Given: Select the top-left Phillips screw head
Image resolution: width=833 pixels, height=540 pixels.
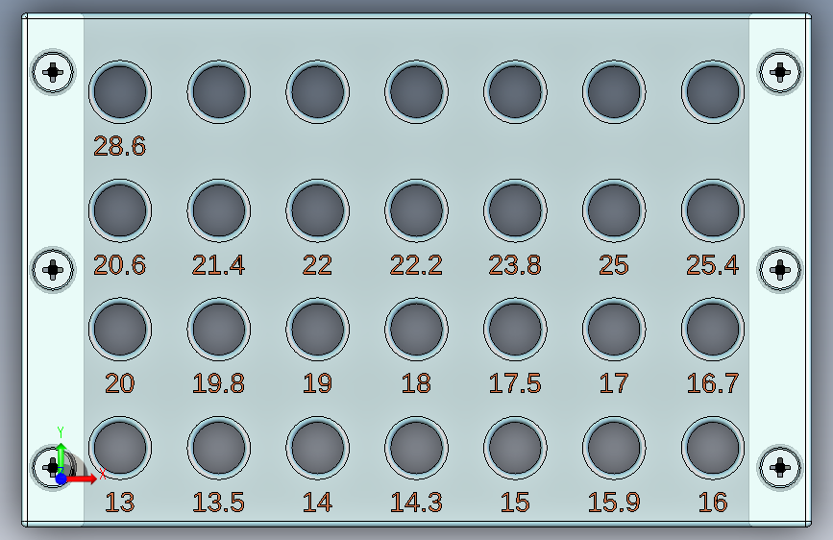Looking at the screenshot, I should click(x=53, y=72).
